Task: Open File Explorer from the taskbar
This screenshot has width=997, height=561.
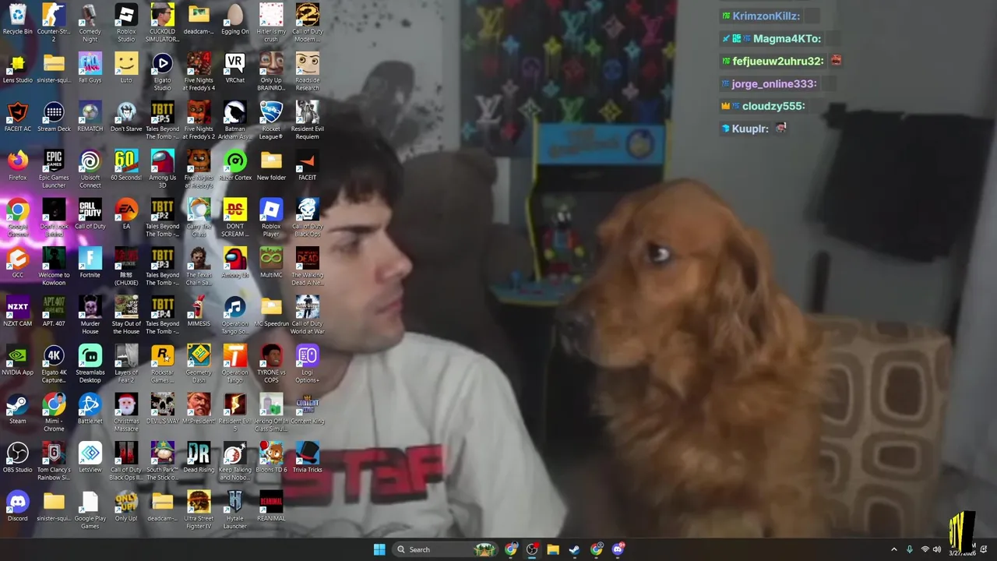Action: tap(553, 549)
